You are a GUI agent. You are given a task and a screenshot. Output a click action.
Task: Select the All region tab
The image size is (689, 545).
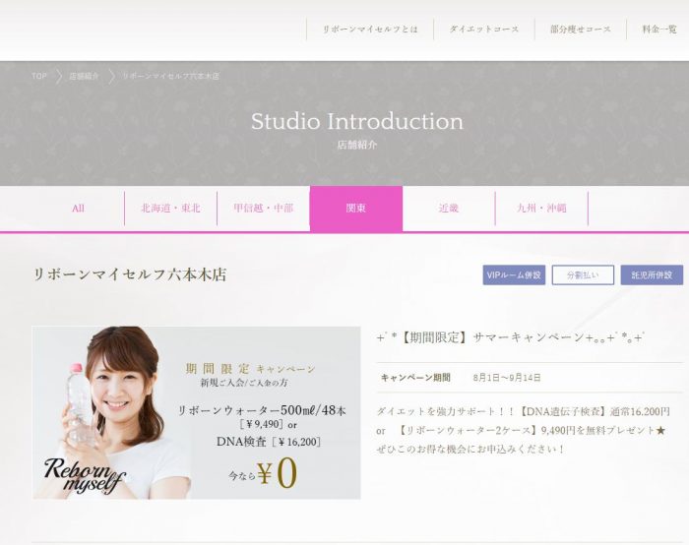(x=78, y=209)
